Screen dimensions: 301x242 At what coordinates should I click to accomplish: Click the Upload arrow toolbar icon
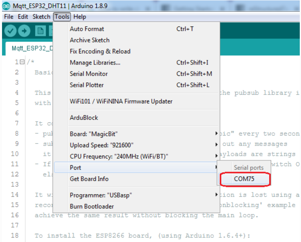coord(24,31)
